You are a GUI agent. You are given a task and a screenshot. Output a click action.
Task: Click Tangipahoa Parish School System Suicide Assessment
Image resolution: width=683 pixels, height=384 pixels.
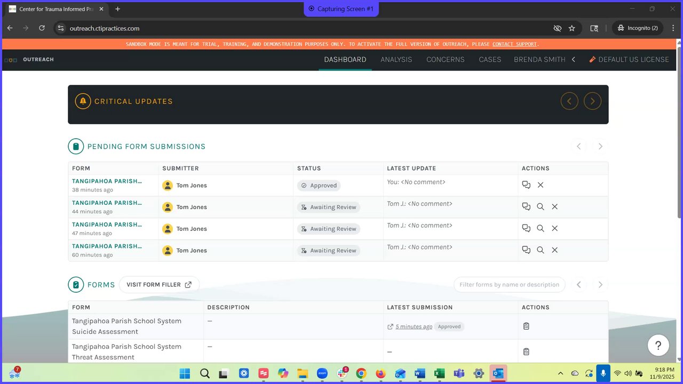(x=126, y=326)
